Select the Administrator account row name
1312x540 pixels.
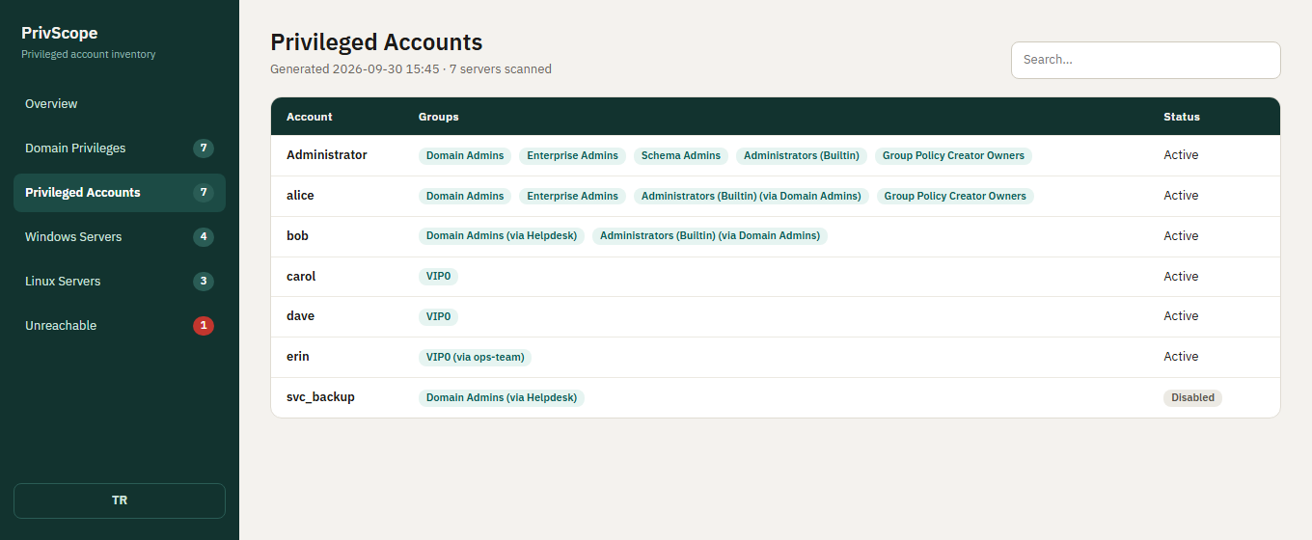coord(327,155)
